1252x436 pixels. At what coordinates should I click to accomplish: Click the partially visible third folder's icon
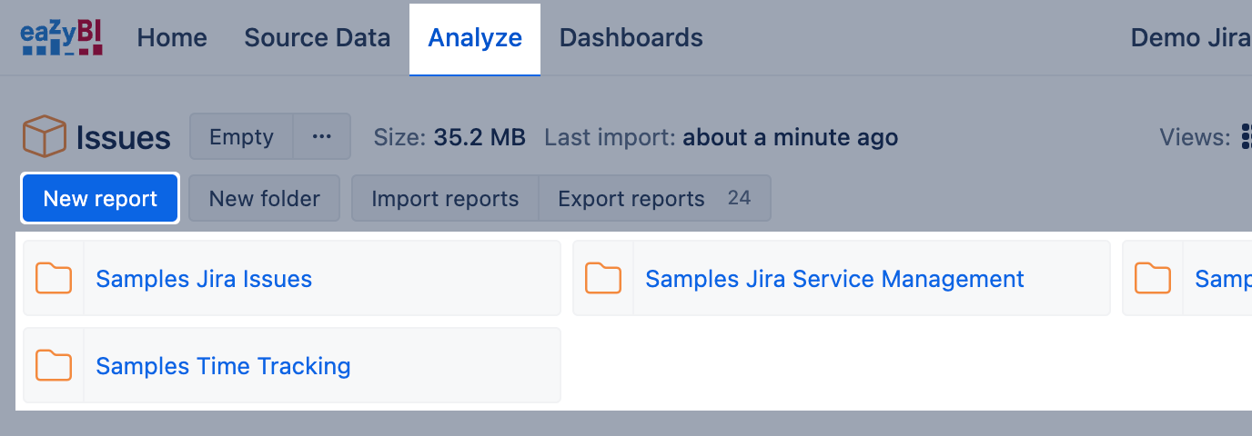[x=1153, y=278]
